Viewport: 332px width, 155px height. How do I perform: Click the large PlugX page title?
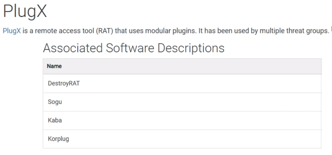point(25,11)
